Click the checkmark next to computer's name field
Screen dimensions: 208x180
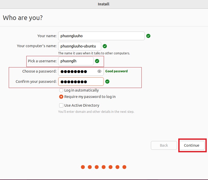click(x=105, y=46)
